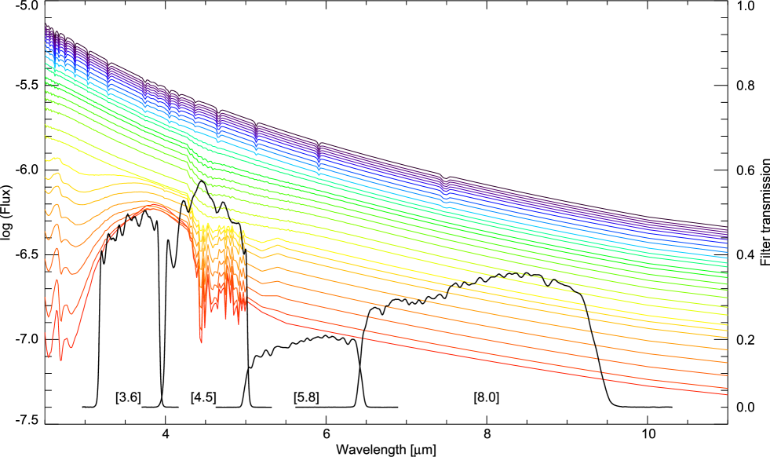Screen dimensions: 770x457
Task: Select the tangled region of red spikes
Action: [220, 291]
